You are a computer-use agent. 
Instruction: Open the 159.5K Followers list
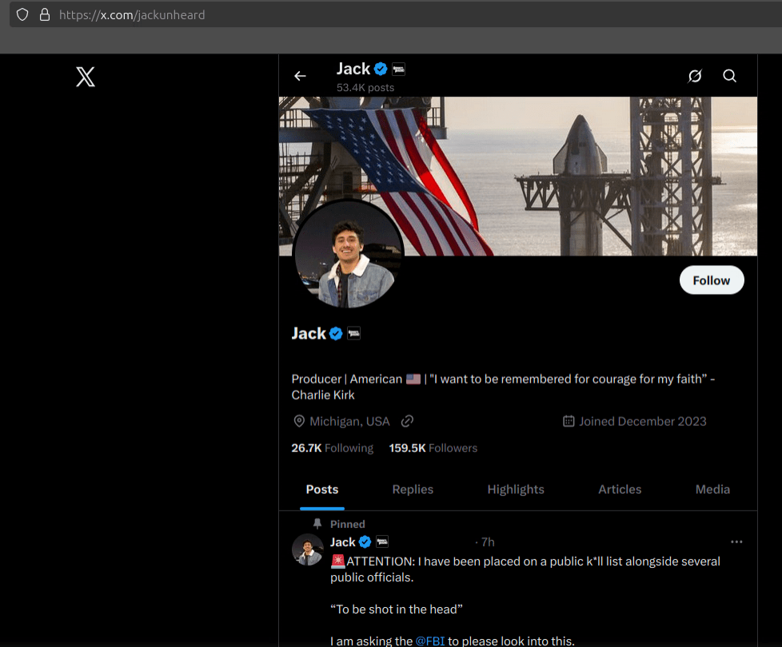pos(433,448)
